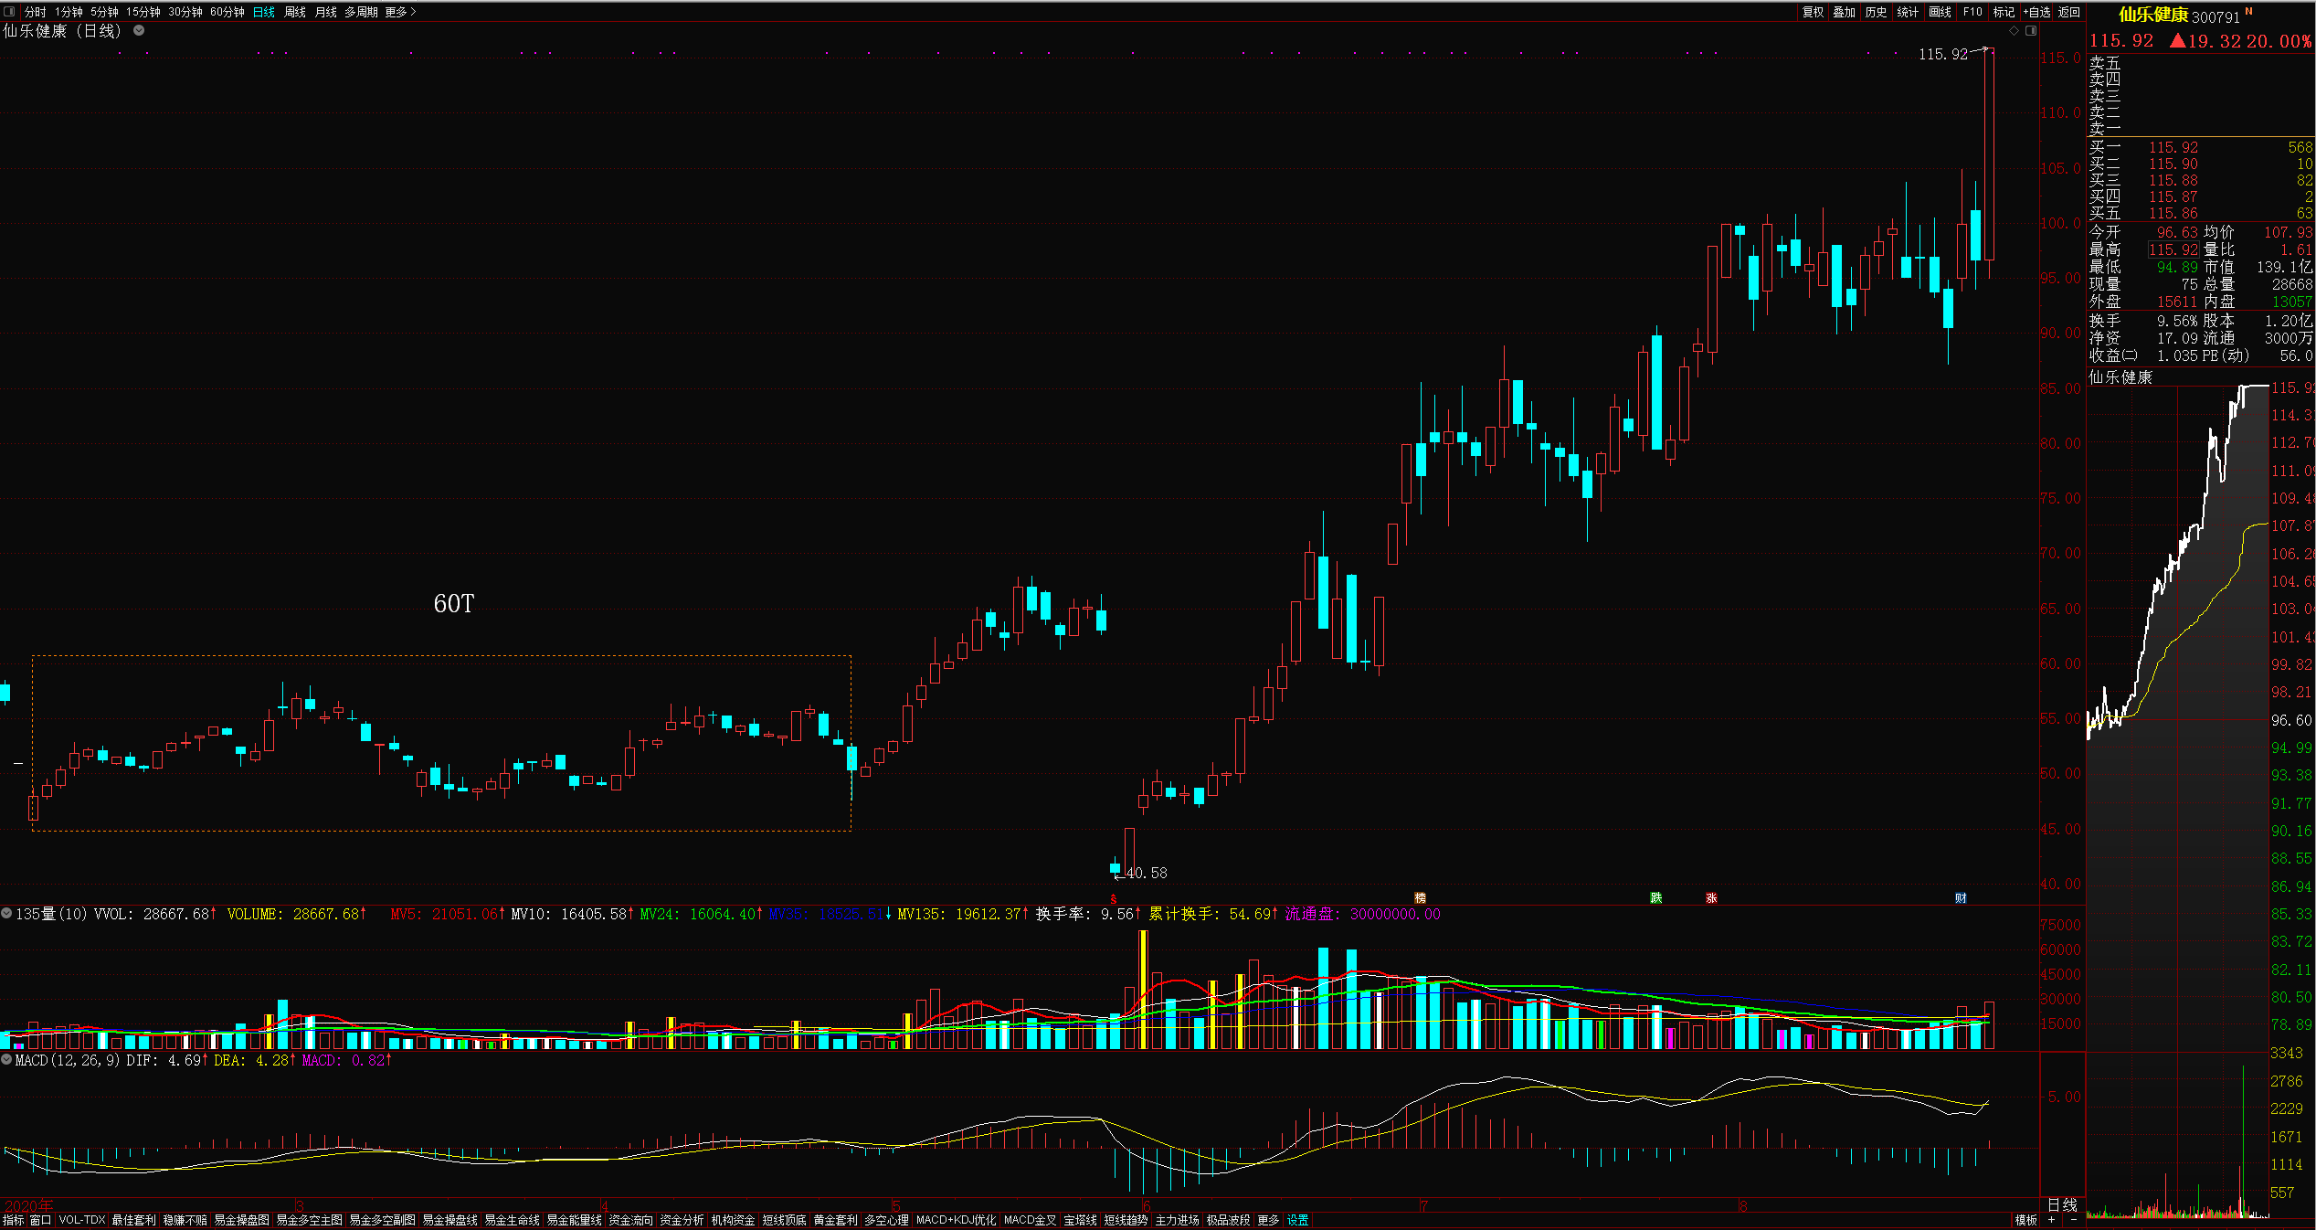This screenshot has height=1230, width=2316.
Task: Activate the 画线 drawing tools button
Action: tap(1941, 12)
